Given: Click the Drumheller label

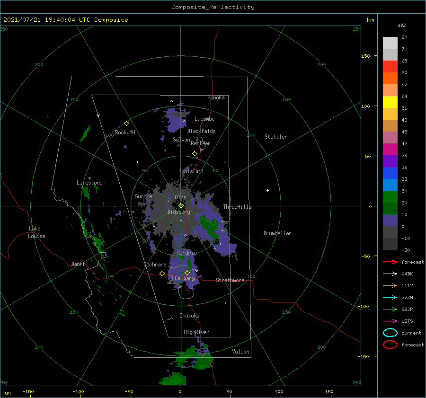Looking at the screenshot, I should point(277,233).
